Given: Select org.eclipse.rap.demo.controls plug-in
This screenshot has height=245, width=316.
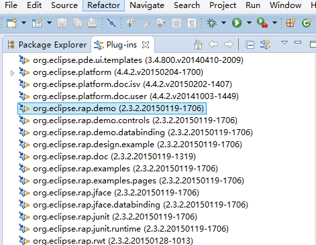Looking at the screenshot, I should pos(128,120).
